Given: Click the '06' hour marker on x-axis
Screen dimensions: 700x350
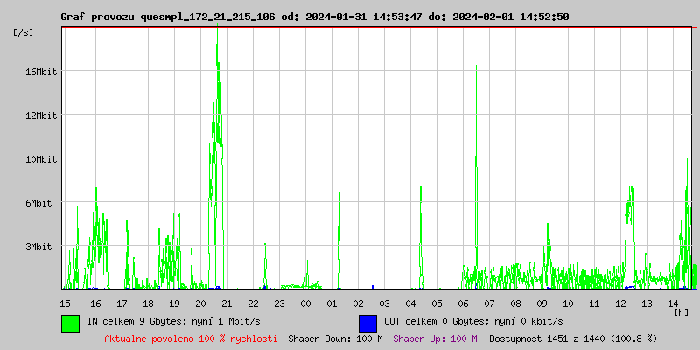Looking at the screenshot, I should pos(464,304).
